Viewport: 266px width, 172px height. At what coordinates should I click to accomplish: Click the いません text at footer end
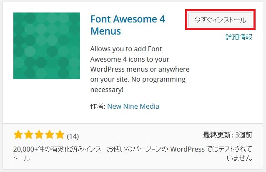coord(239,158)
